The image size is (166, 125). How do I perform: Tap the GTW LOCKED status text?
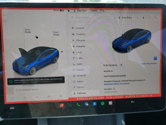[115, 97]
